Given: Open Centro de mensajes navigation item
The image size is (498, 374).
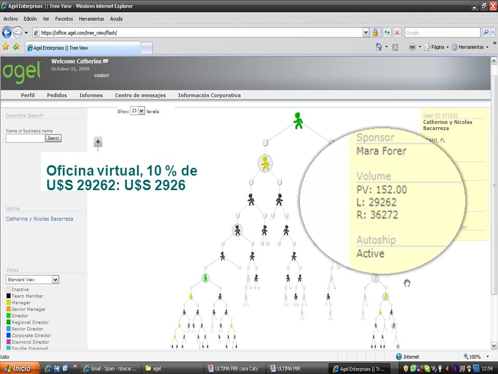Looking at the screenshot, I should tap(141, 95).
